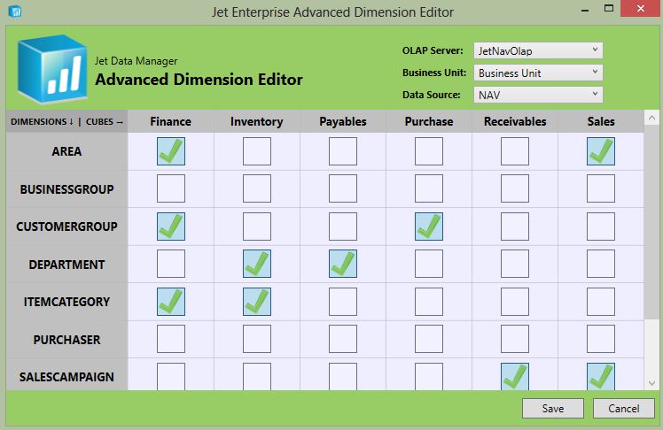Check CUSTOMERGROUP for the Sales cube
Image resolution: width=663 pixels, height=430 pixels.
point(601,227)
